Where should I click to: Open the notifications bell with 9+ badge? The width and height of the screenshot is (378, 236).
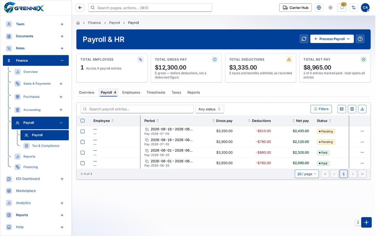click(x=342, y=8)
